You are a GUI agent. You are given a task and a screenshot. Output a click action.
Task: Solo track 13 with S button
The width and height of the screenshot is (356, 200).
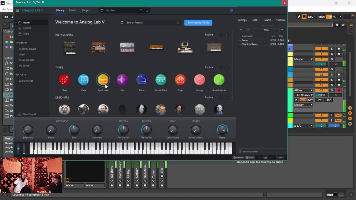click(332, 69)
